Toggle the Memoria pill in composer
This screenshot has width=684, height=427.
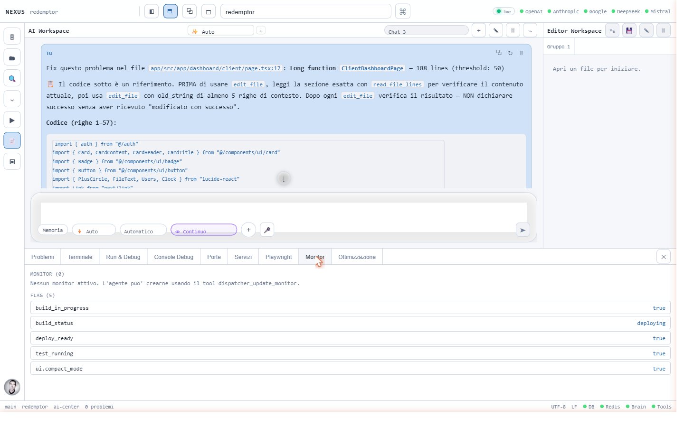(53, 230)
